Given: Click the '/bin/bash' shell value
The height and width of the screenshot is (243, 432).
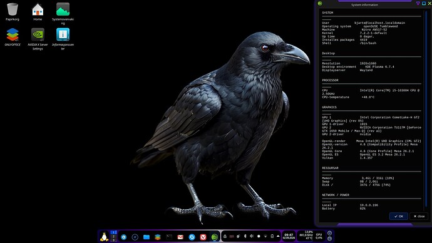Looking at the screenshot, I should (x=368, y=43).
